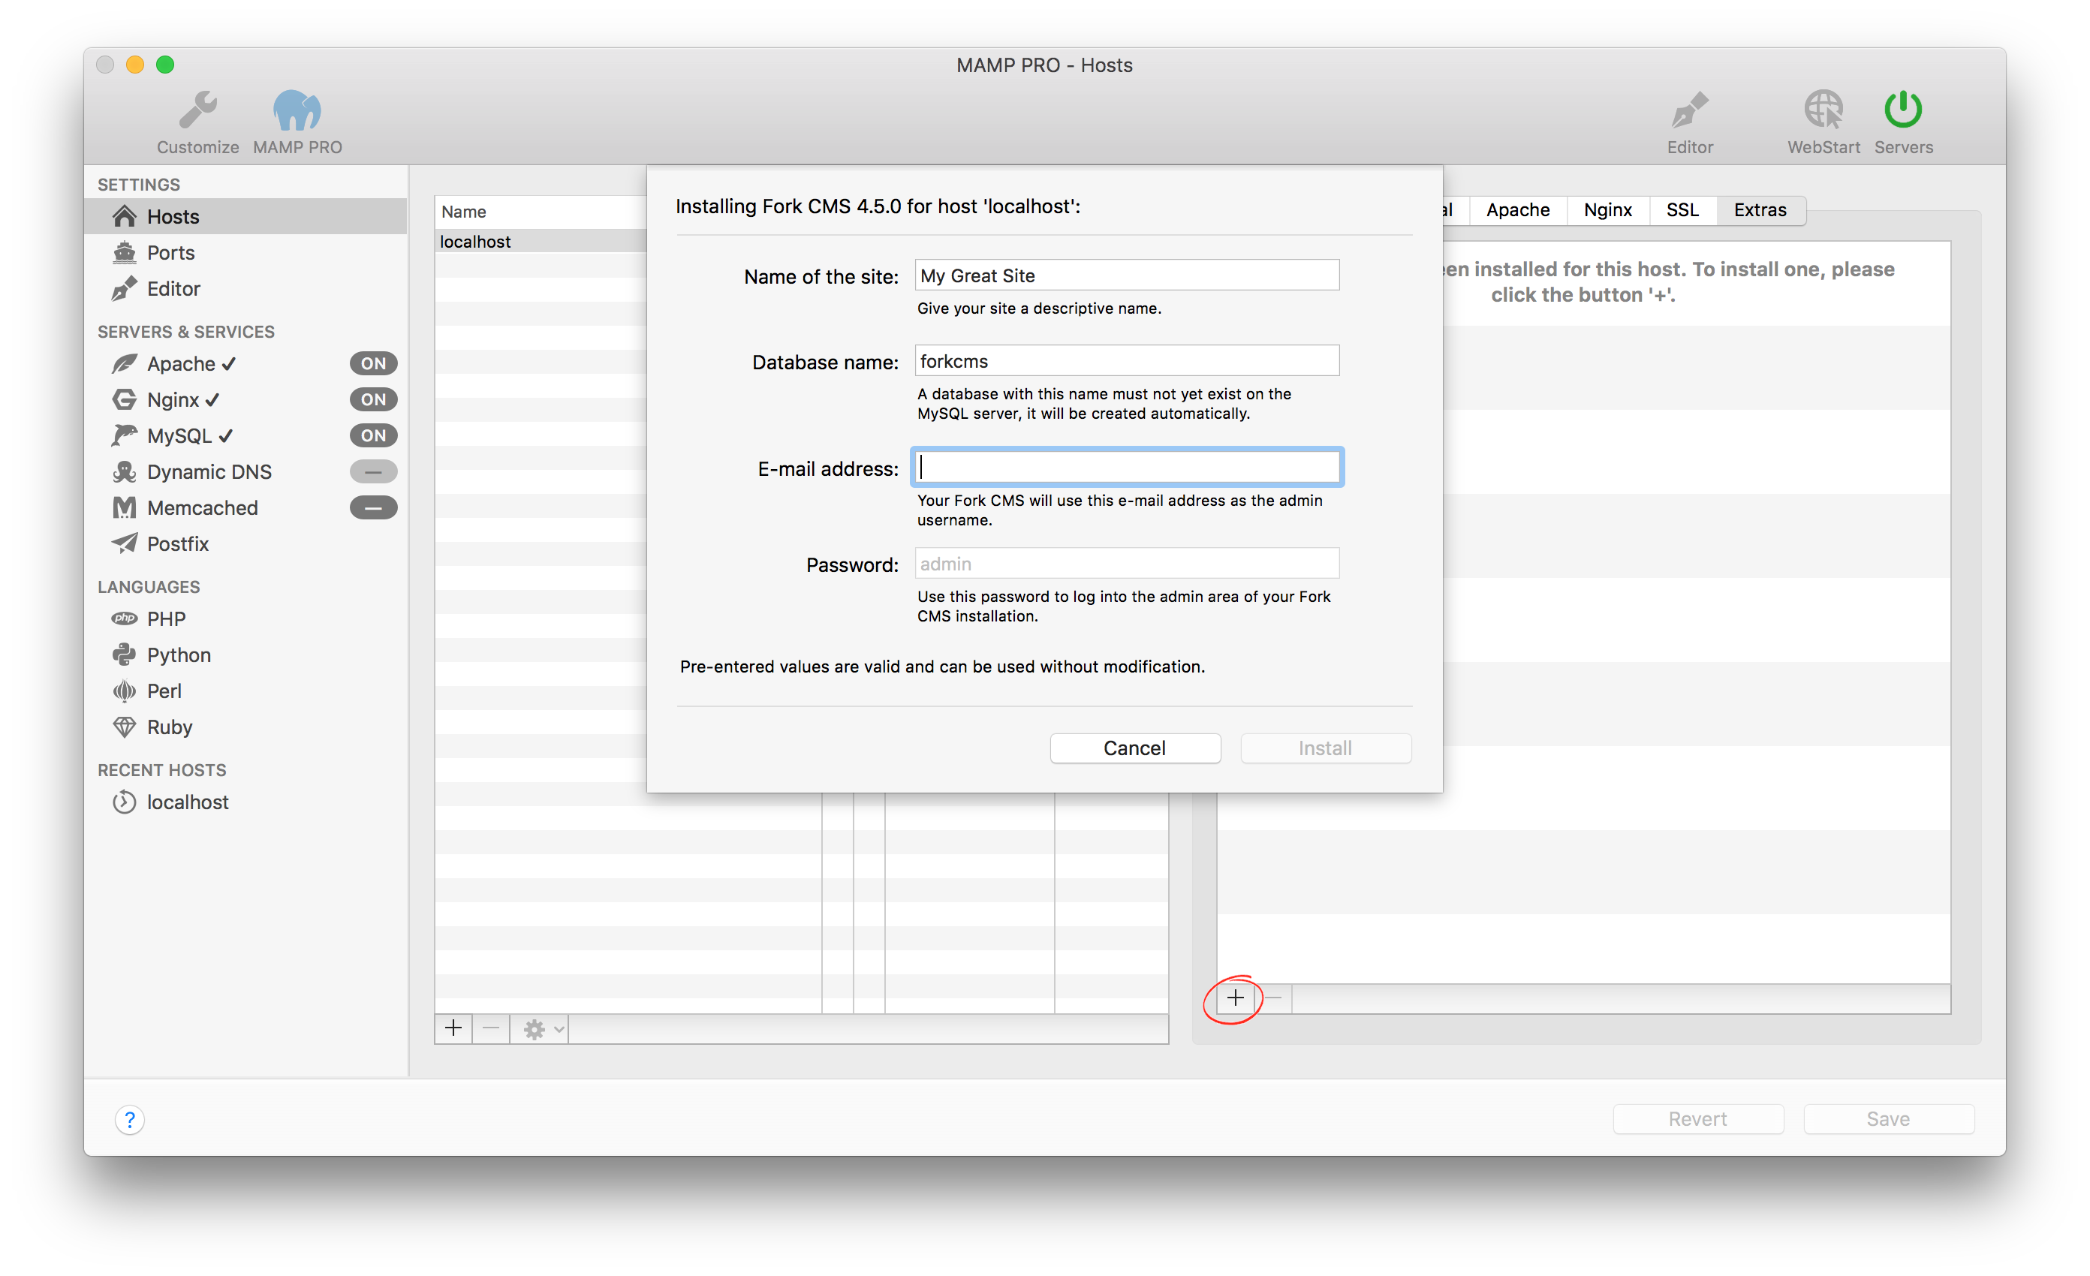Toggle the MySQL ON switch

[x=373, y=436]
